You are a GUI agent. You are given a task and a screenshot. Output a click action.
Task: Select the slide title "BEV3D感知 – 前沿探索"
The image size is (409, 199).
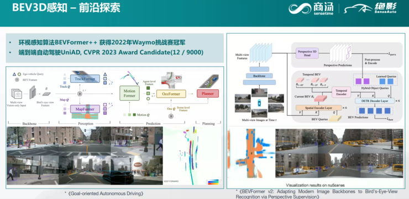[x=66, y=8]
